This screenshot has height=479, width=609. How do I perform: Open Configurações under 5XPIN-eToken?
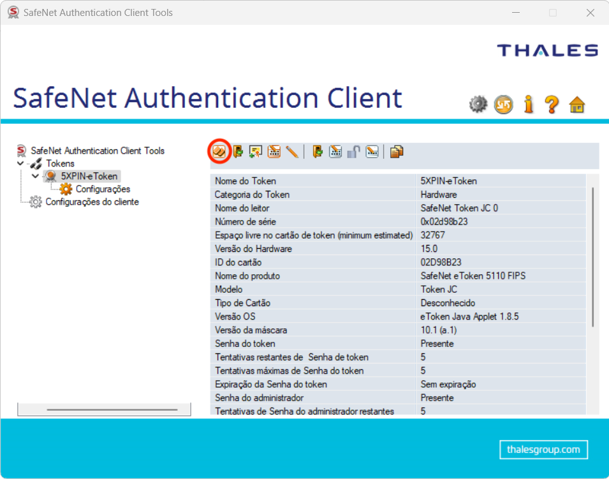[103, 189]
